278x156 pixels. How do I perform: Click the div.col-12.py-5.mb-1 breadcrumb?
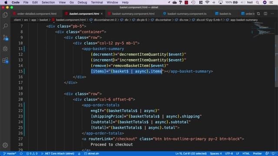[207, 20]
